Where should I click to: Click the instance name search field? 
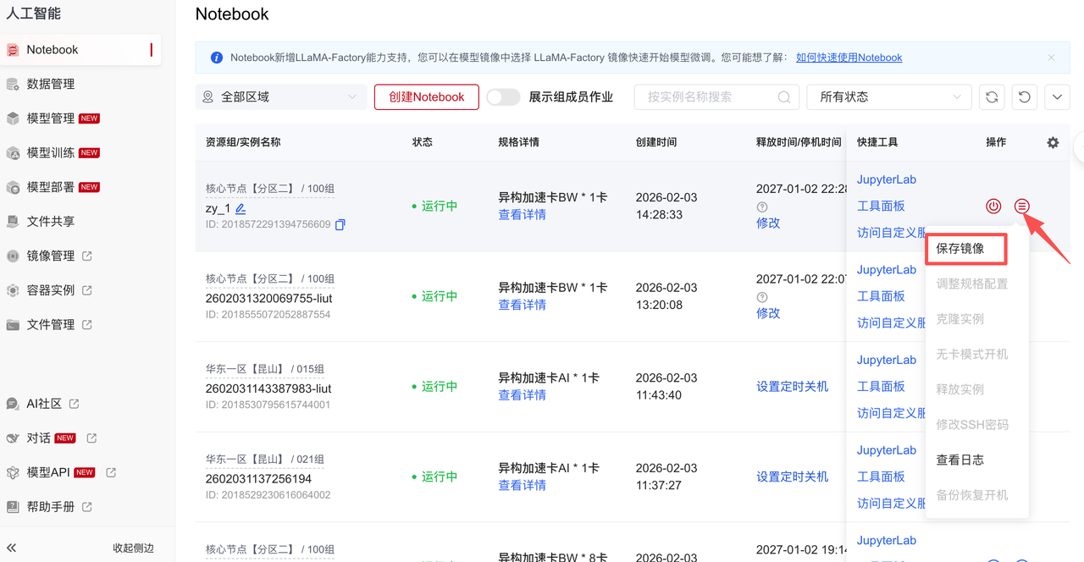708,97
